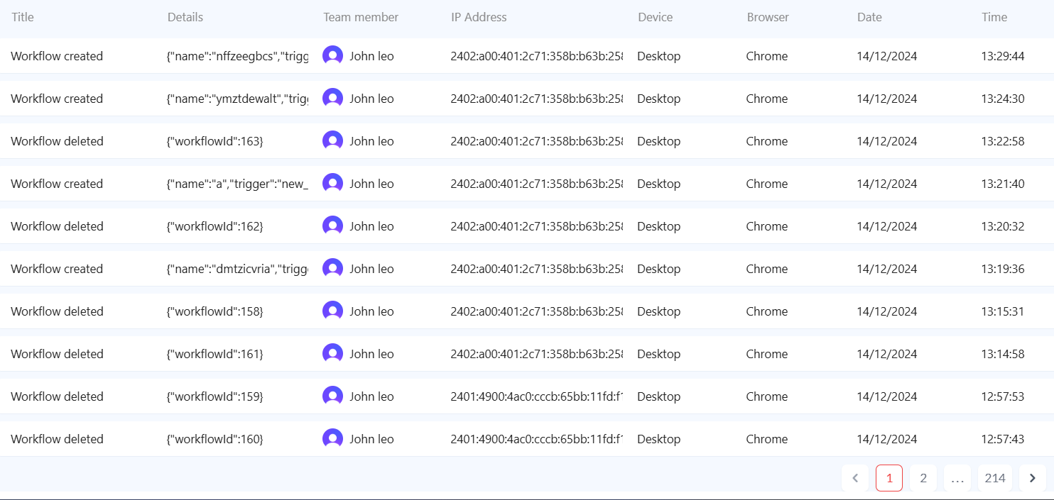Image resolution: width=1054 pixels, height=500 pixels.
Task: Click John leo avatar in 13:29:44 row
Action: tap(332, 56)
